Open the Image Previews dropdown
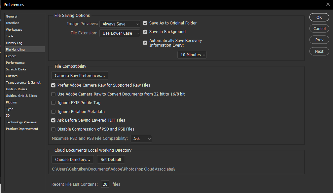The width and height of the screenshot is (333, 193). (x=120, y=24)
